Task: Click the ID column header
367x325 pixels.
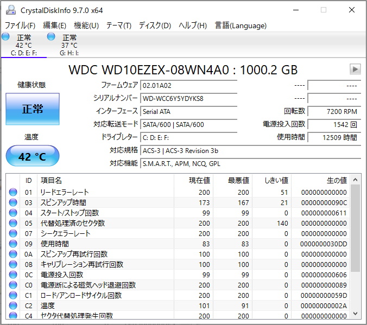Action: [x=28, y=180]
